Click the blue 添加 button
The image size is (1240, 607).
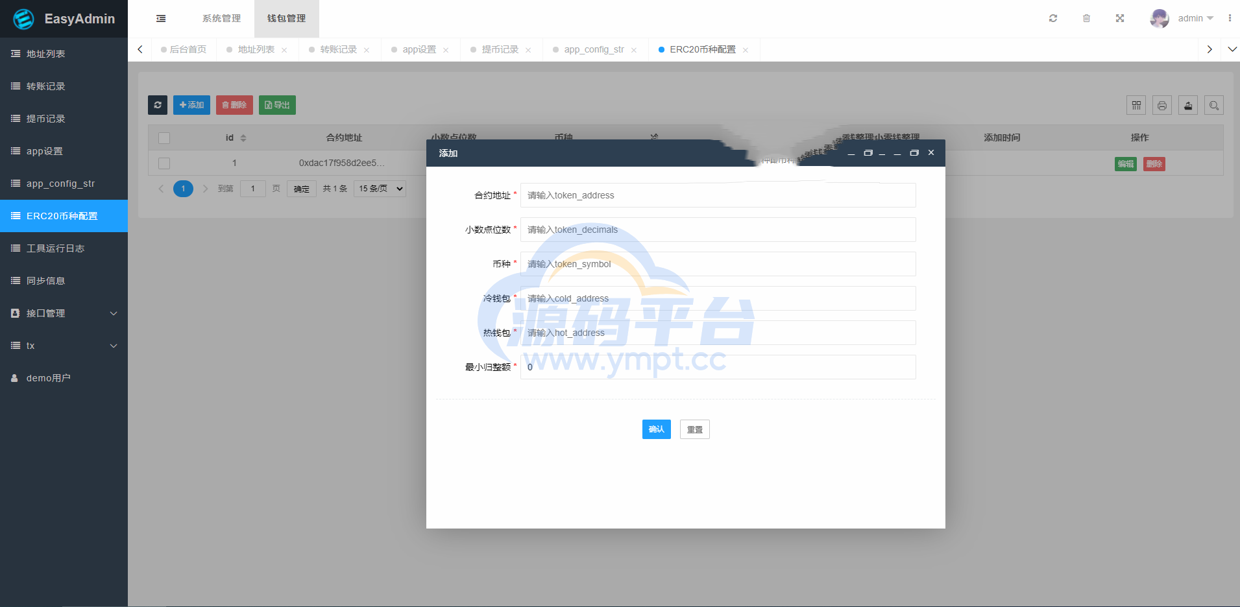[191, 105]
